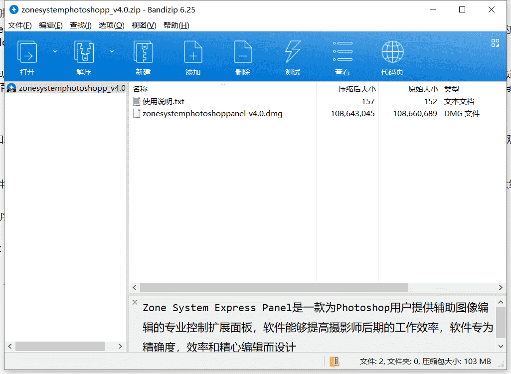Click the Test (测试) lightning icon

point(293,52)
